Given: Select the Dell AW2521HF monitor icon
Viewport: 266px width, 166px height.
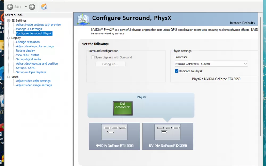Looking at the screenshot, I should (123, 108).
